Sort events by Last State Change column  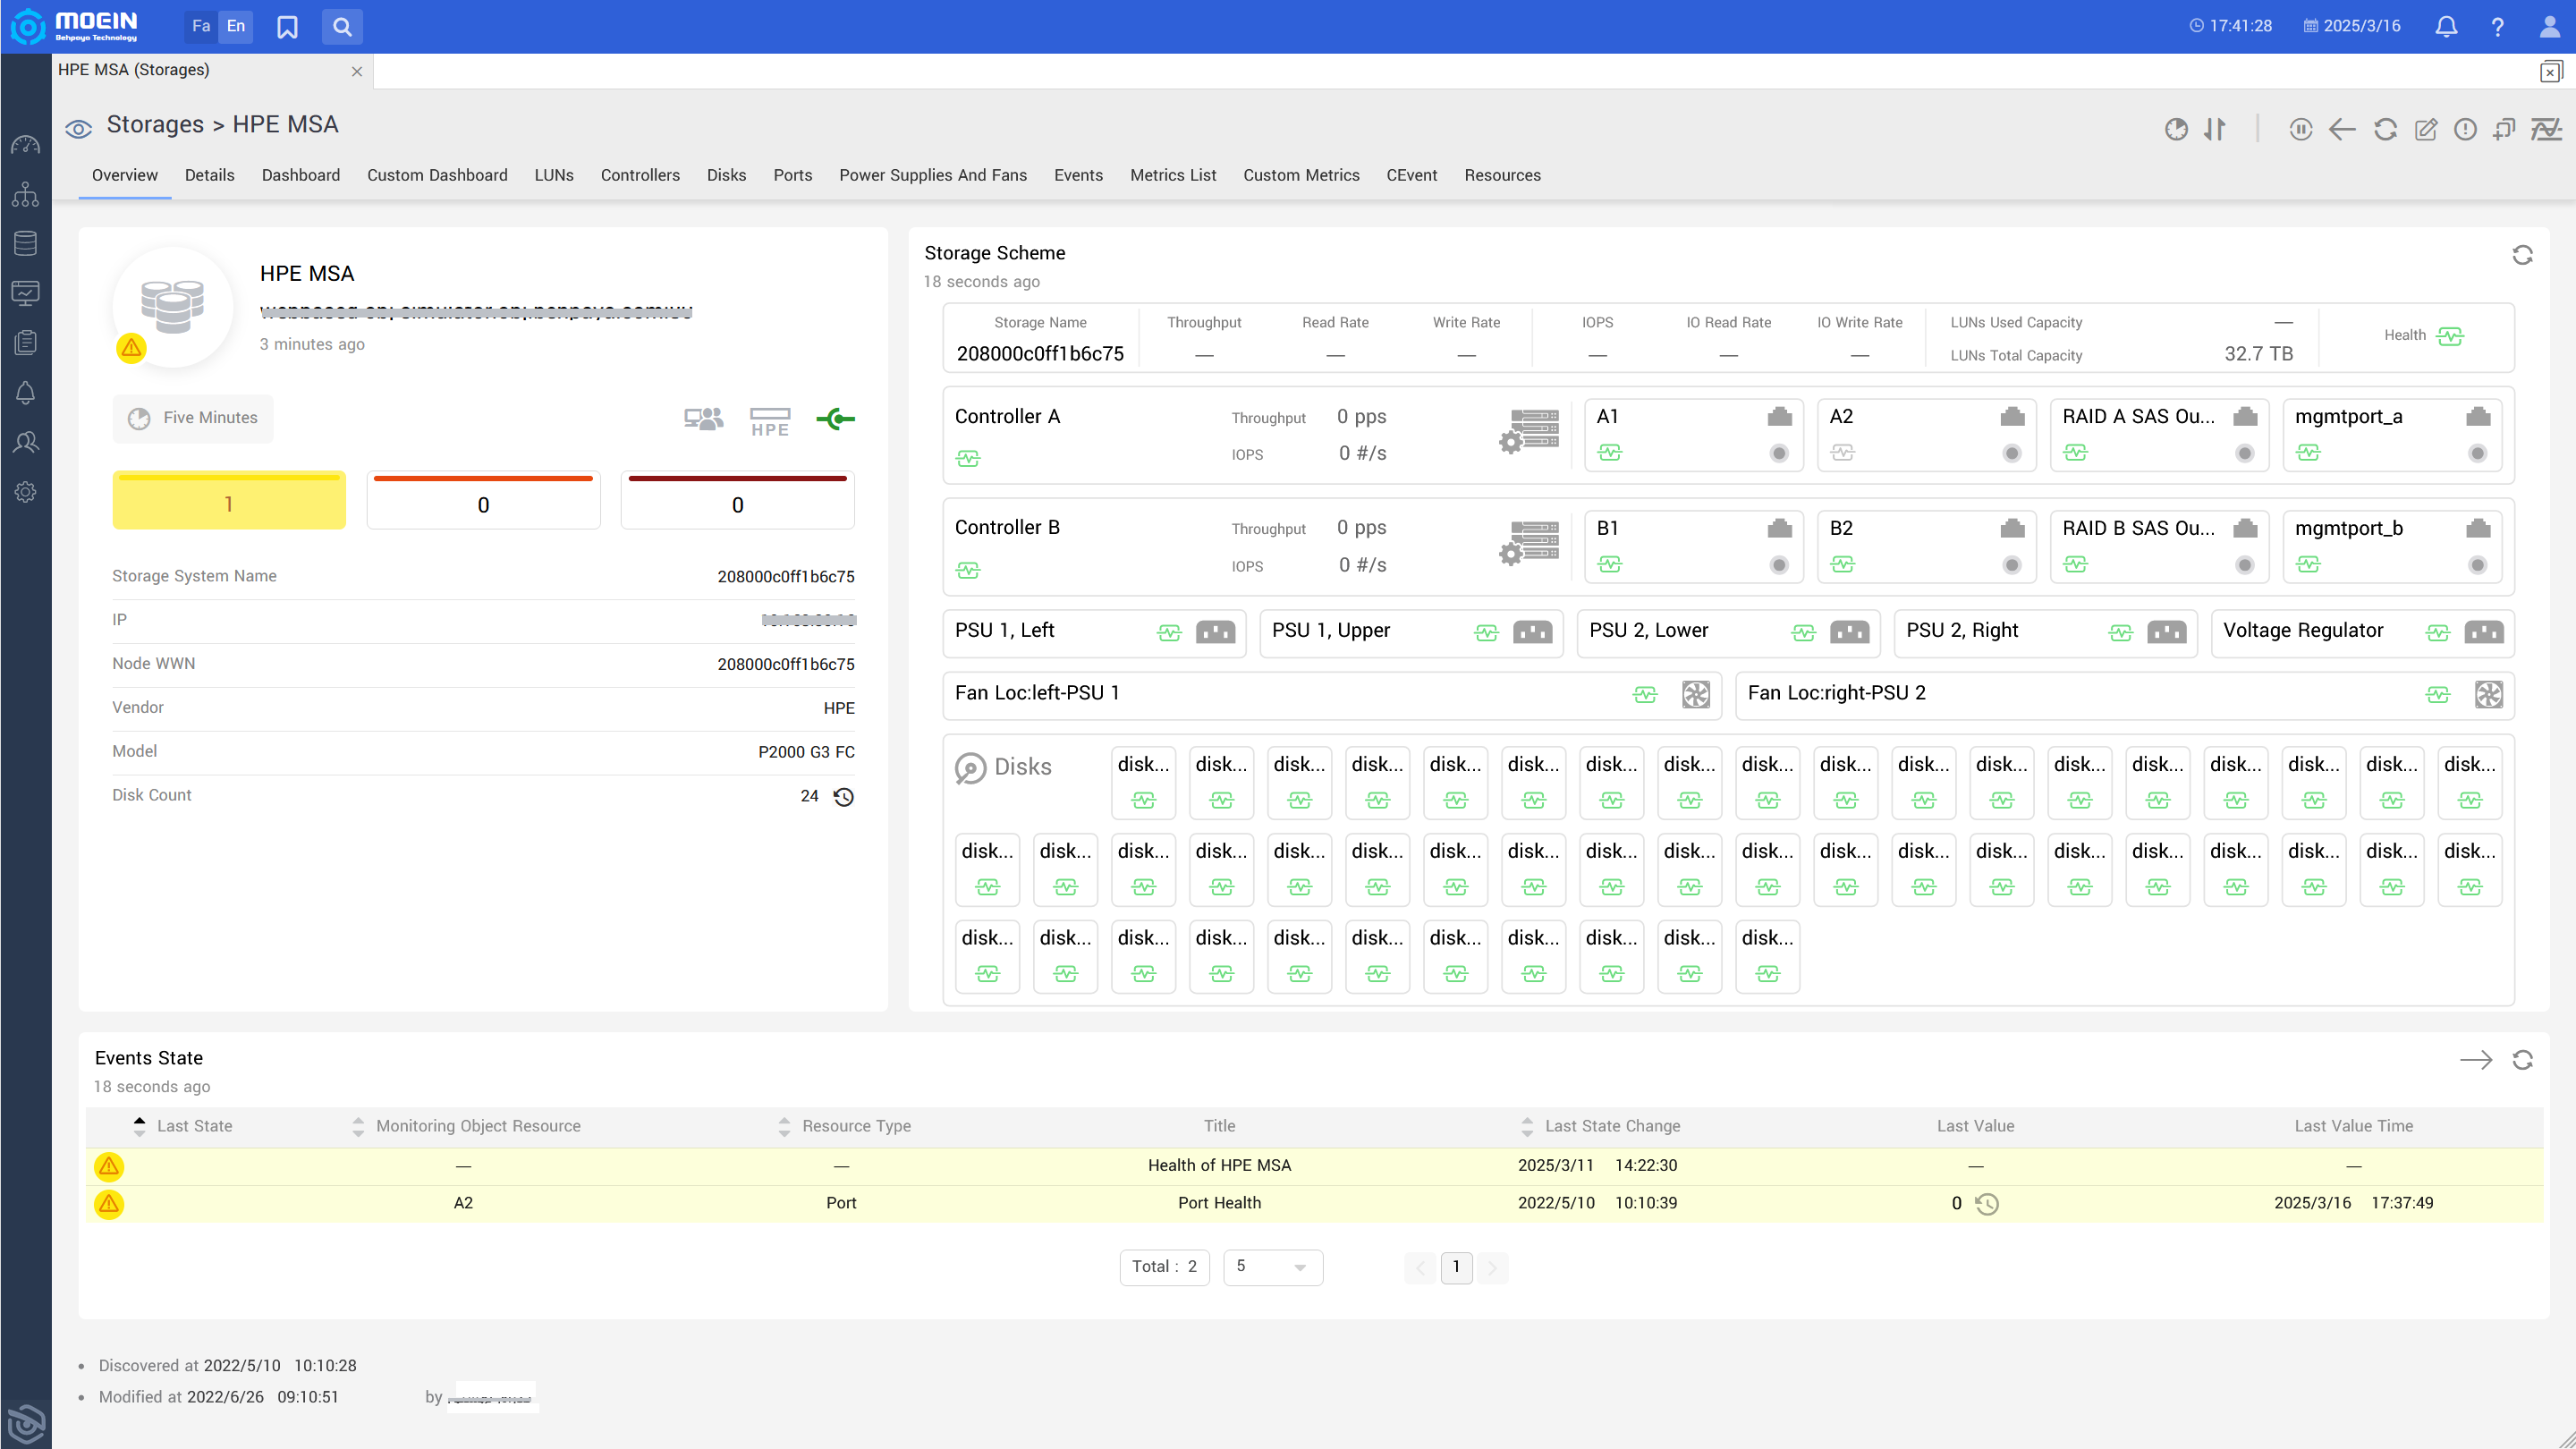tap(1612, 1126)
